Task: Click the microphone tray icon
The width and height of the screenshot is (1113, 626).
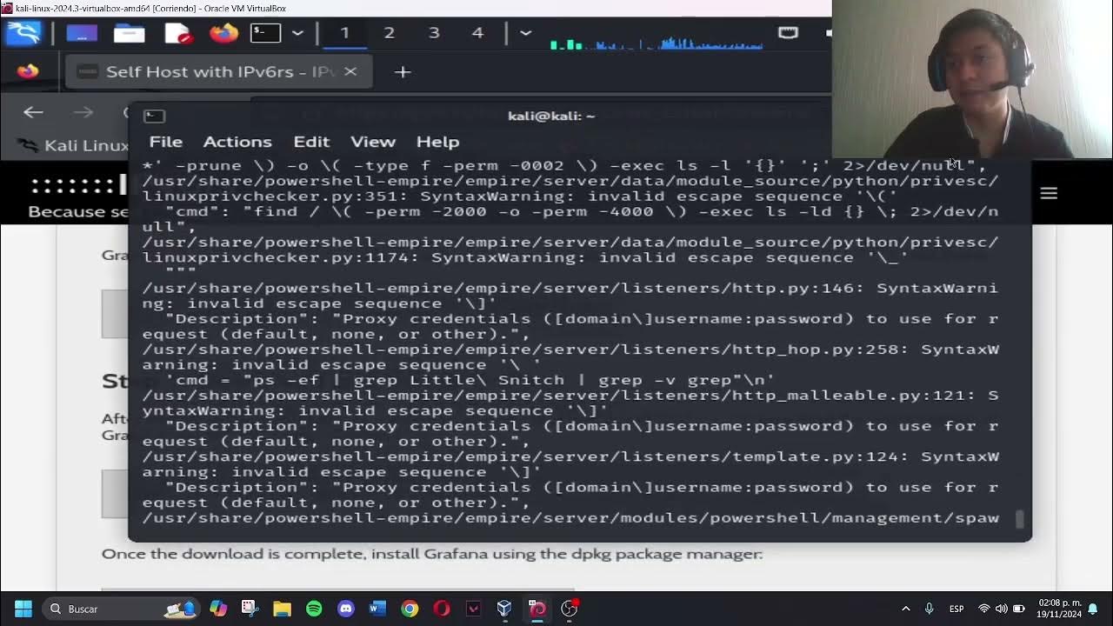Action: pos(929,609)
